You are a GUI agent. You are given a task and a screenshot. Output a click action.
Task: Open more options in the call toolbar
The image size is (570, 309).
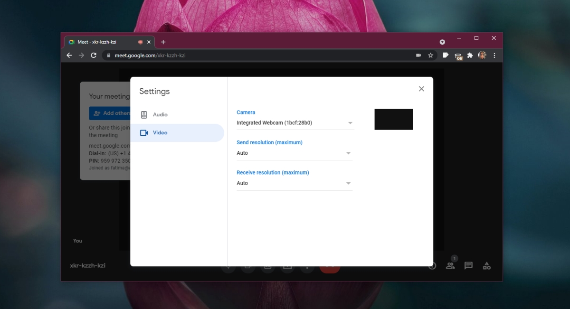pyautogui.click(x=307, y=266)
